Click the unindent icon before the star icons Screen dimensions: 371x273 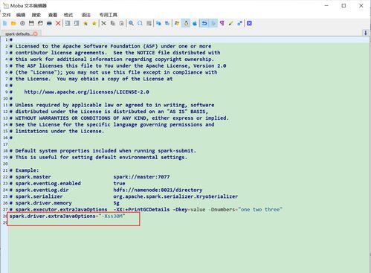(77, 23)
